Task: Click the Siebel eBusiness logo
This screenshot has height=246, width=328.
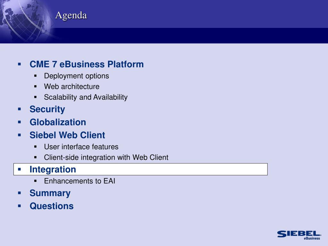Action: 299,235
